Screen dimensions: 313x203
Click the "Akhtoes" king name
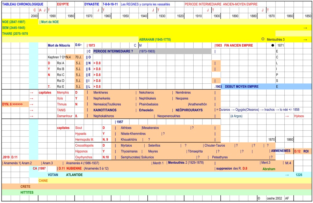click(126, 128)
